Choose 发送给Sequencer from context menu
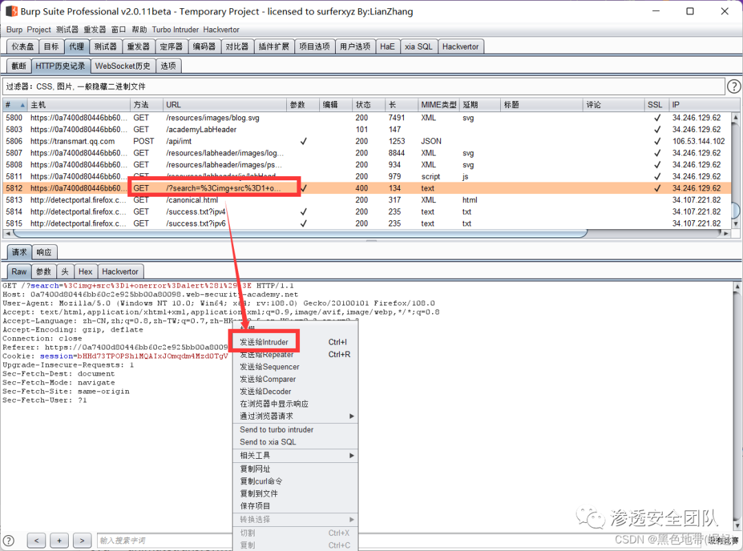The height and width of the screenshot is (551, 743). coord(295,367)
